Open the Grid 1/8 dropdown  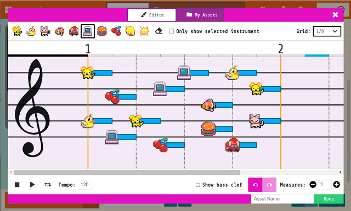pos(327,31)
